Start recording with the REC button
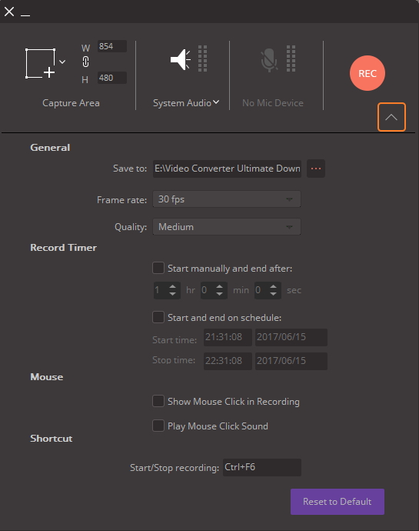419x531 pixels. click(367, 73)
